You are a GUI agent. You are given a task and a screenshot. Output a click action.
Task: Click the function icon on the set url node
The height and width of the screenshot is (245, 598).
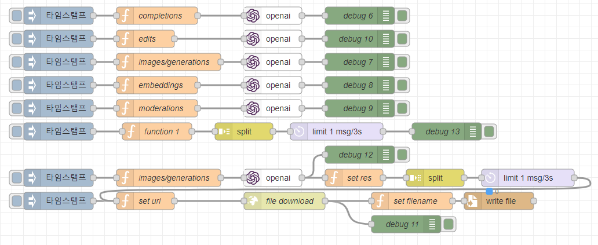click(x=125, y=201)
